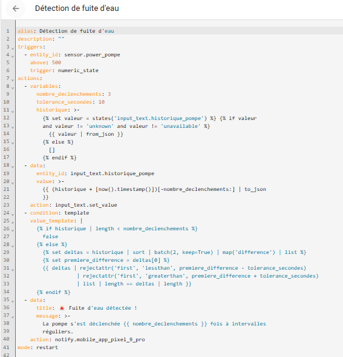Click the page title Détection de fuite d'eau
The image size is (343, 357).
[x=77, y=8]
